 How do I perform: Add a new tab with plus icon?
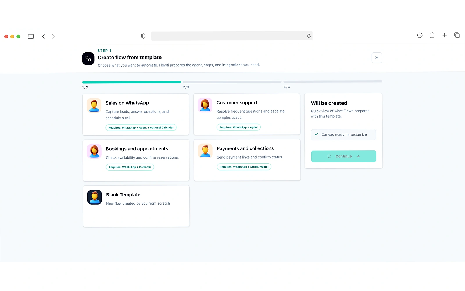point(444,35)
